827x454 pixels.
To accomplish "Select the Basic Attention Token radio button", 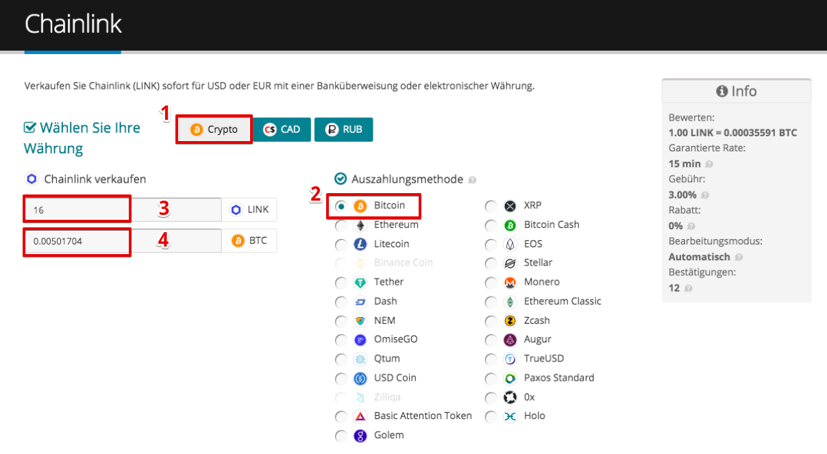I will 341,416.
